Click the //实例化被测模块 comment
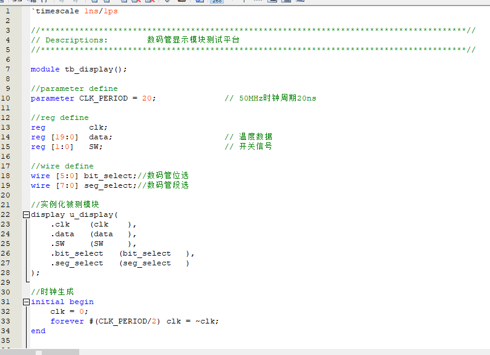The width and height of the screenshot is (490, 355). coord(65,205)
